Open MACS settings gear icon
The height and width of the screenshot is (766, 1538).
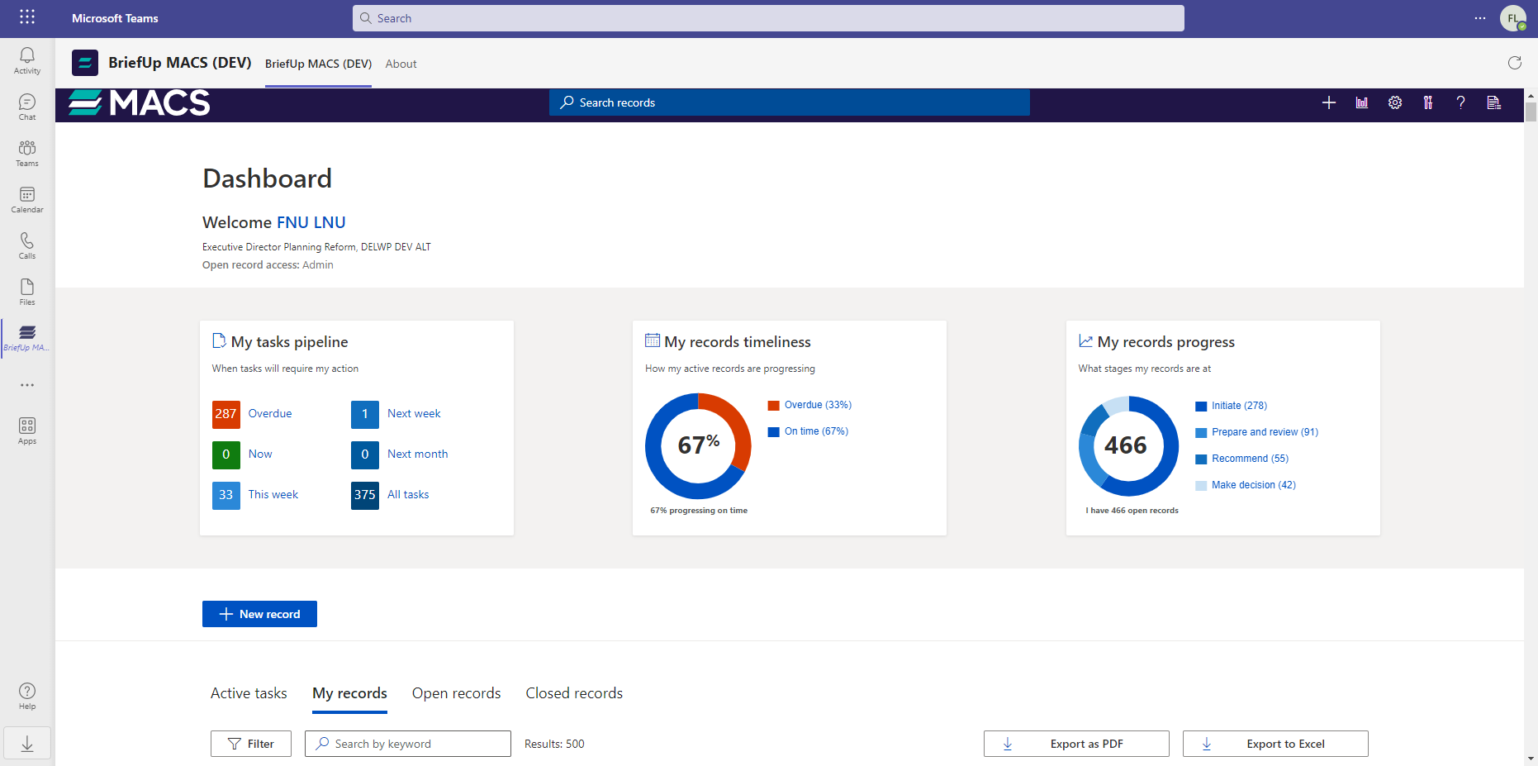(x=1394, y=102)
